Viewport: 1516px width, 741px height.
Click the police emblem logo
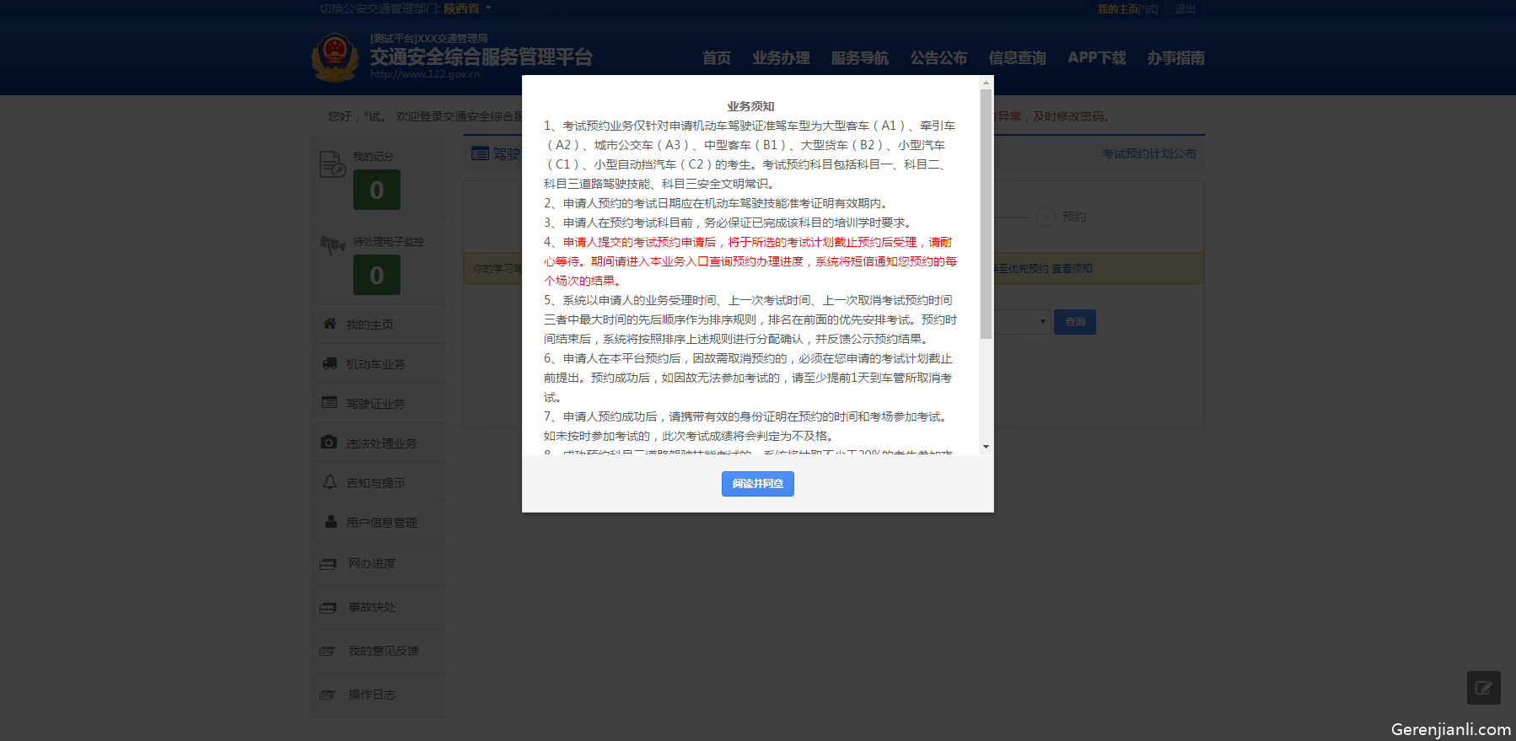pos(336,57)
